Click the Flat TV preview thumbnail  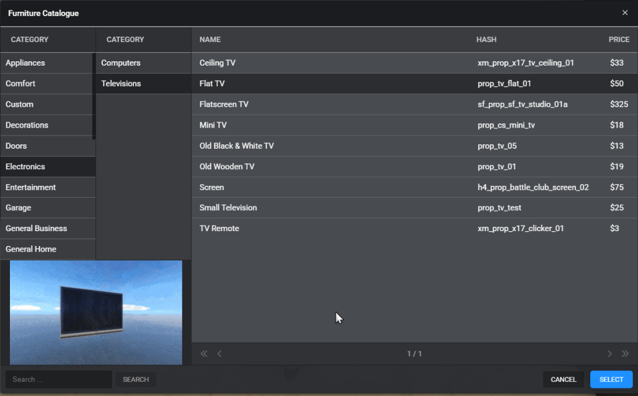tap(96, 312)
